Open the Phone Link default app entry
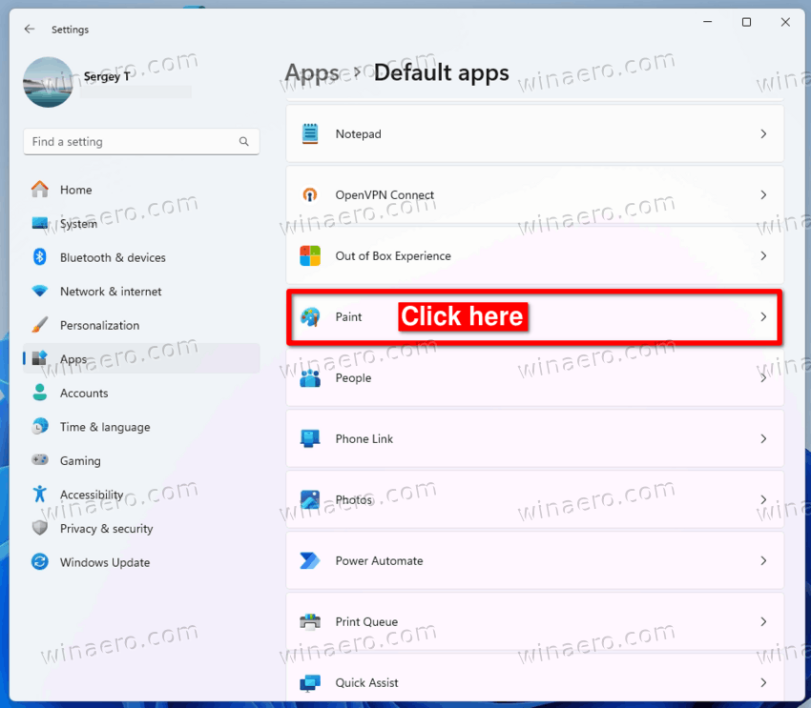This screenshot has height=708, width=811. [535, 439]
